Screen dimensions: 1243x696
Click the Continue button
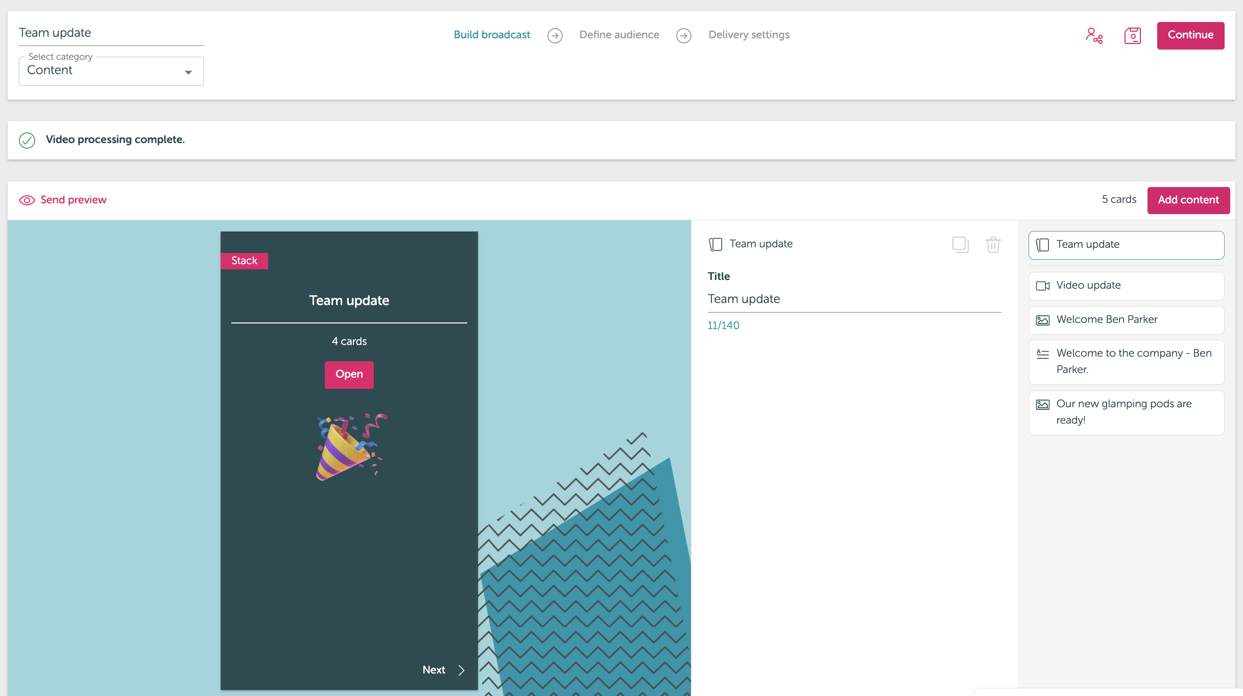coord(1190,35)
